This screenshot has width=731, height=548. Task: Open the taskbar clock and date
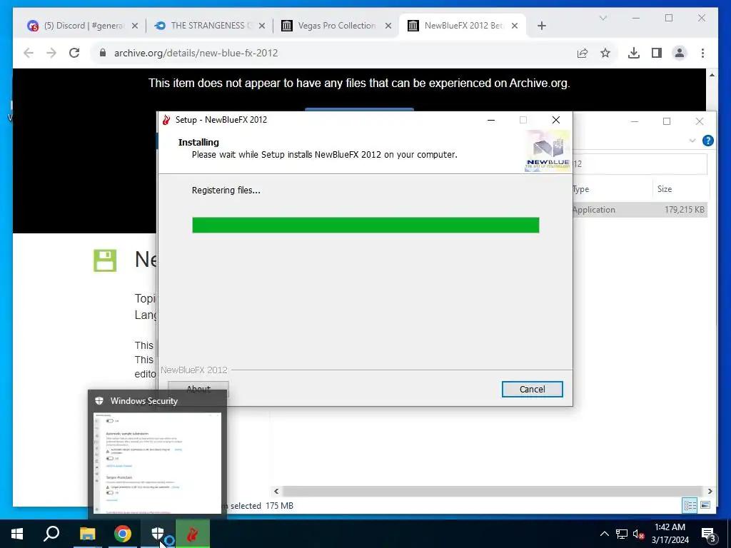point(670,534)
